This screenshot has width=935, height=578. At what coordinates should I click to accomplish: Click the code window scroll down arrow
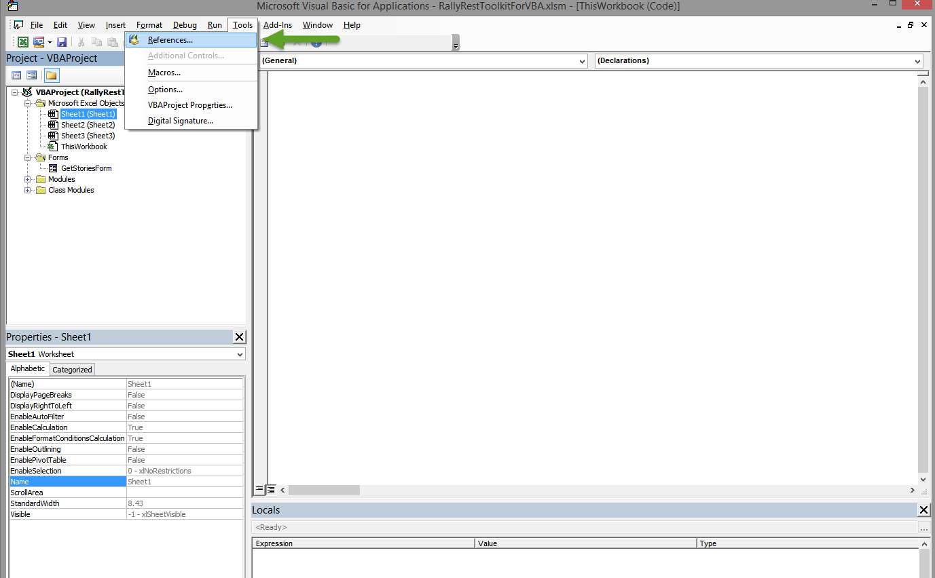click(x=923, y=479)
